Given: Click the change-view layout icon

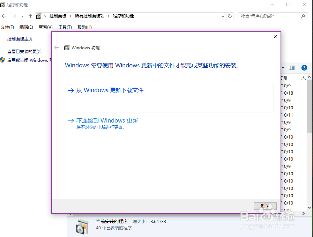Looking at the screenshot, I should tap(292, 68).
